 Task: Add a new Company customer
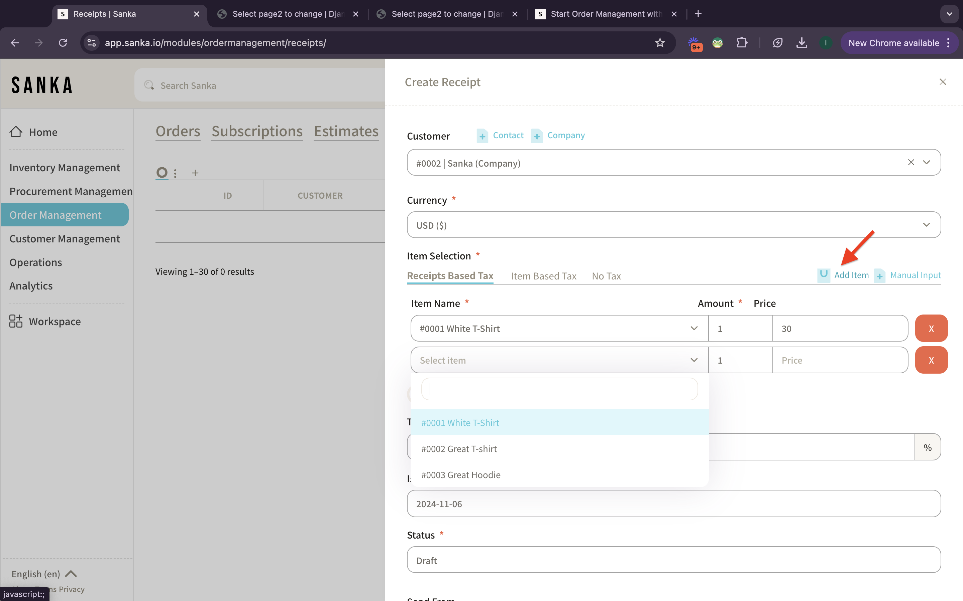558,136
